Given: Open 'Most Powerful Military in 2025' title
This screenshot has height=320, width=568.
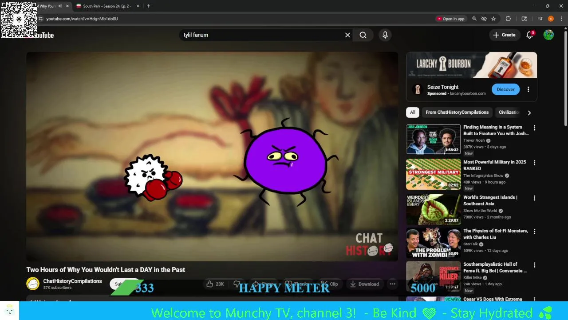Looking at the screenshot, I should coord(495,165).
